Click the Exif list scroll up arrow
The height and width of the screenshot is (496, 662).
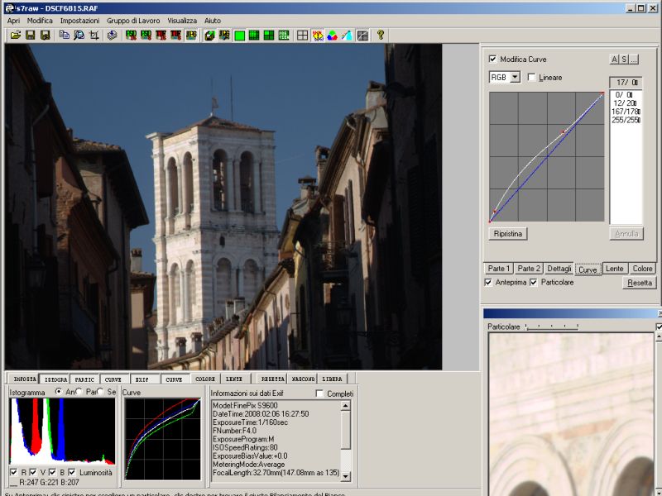pos(345,406)
